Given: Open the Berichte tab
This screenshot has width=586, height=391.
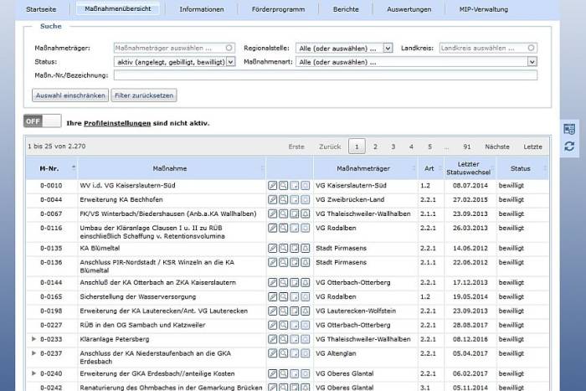Looking at the screenshot, I should (x=346, y=9).
